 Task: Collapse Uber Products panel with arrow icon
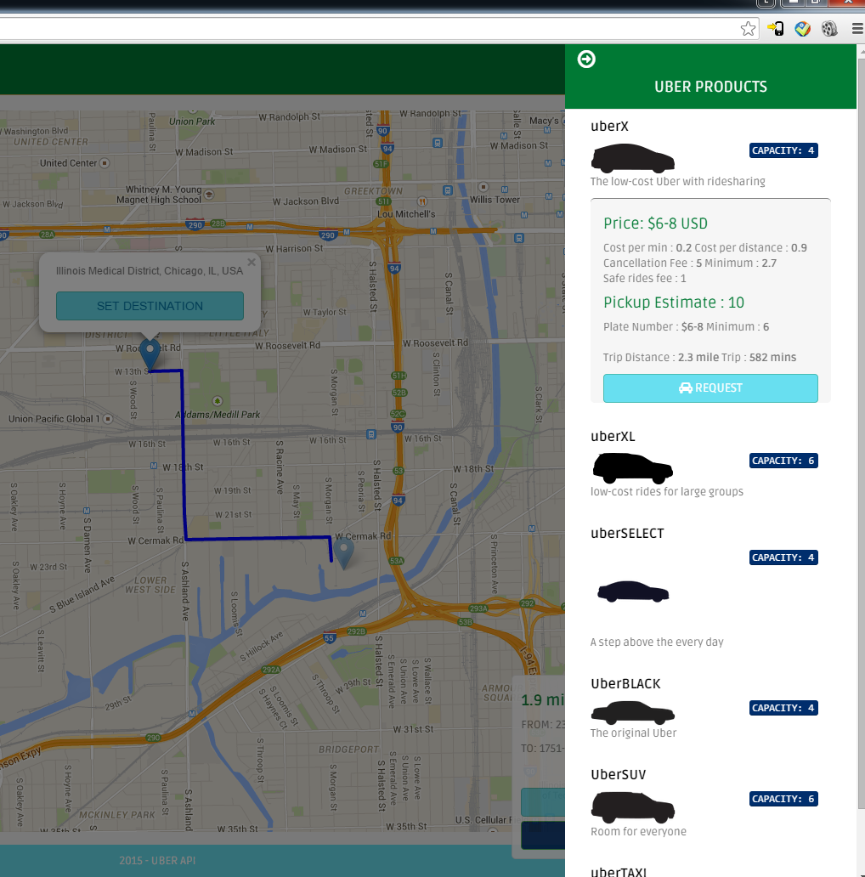click(586, 59)
